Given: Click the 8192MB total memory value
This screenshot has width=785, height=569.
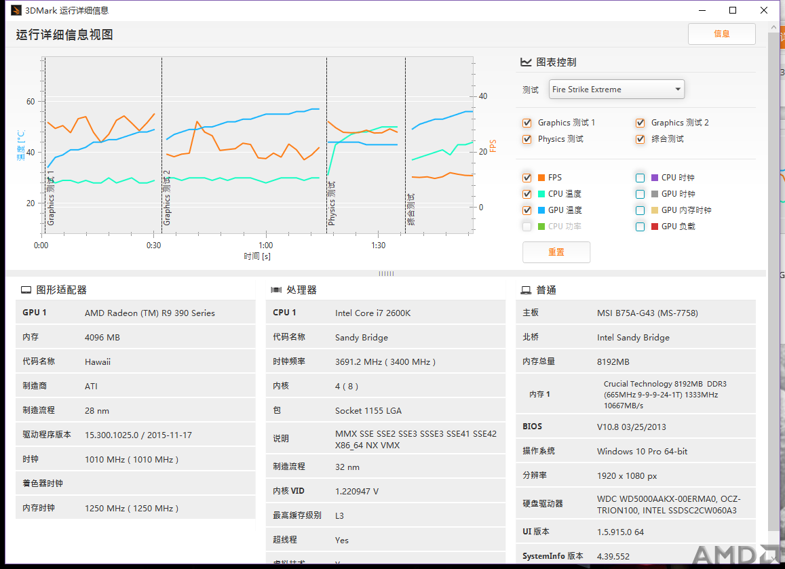Looking at the screenshot, I should [x=613, y=362].
